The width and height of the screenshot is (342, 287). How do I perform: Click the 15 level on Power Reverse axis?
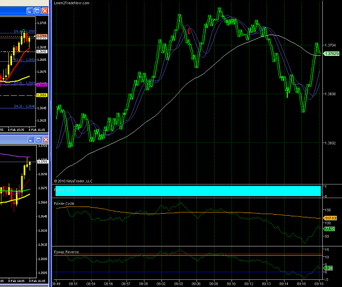(x=327, y=249)
